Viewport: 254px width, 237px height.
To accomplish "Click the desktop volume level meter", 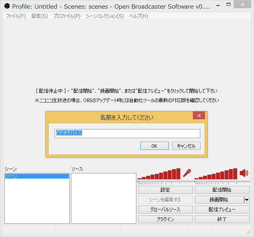I will tap(216, 174).
